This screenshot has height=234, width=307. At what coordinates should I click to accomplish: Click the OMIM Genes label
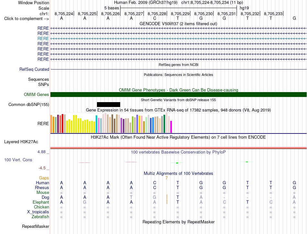[x=36, y=95]
